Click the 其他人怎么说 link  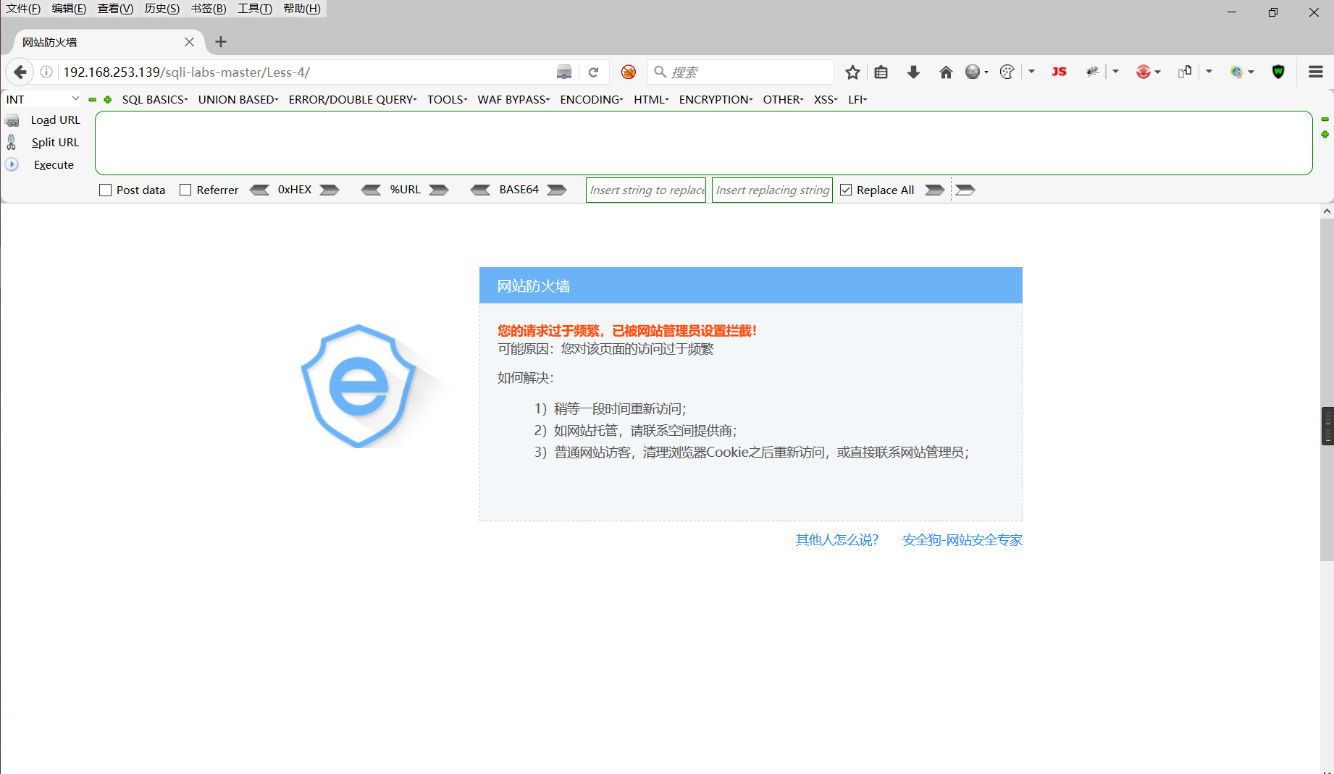click(x=836, y=539)
